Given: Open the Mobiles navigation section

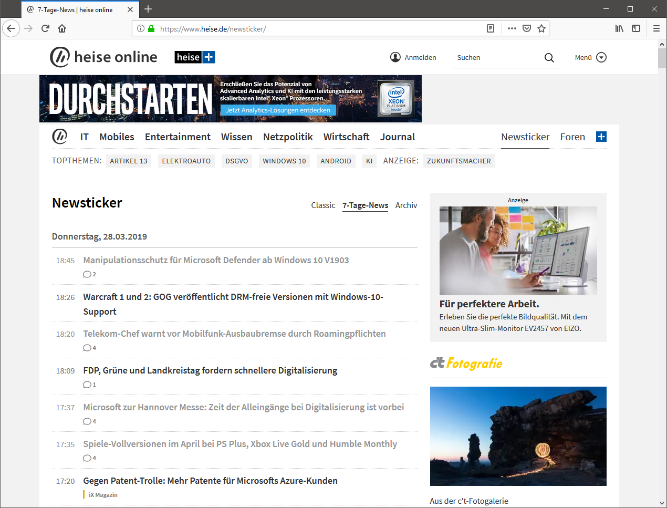Looking at the screenshot, I should coord(117,137).
